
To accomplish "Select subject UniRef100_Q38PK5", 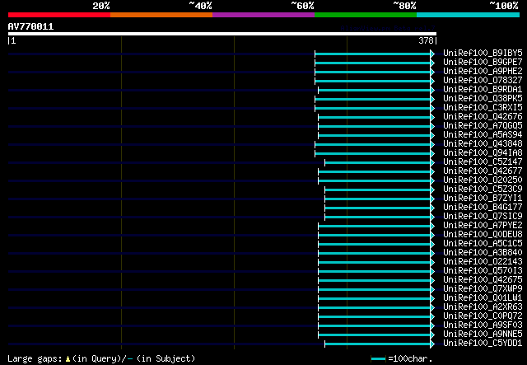I will tap(483, 98).
